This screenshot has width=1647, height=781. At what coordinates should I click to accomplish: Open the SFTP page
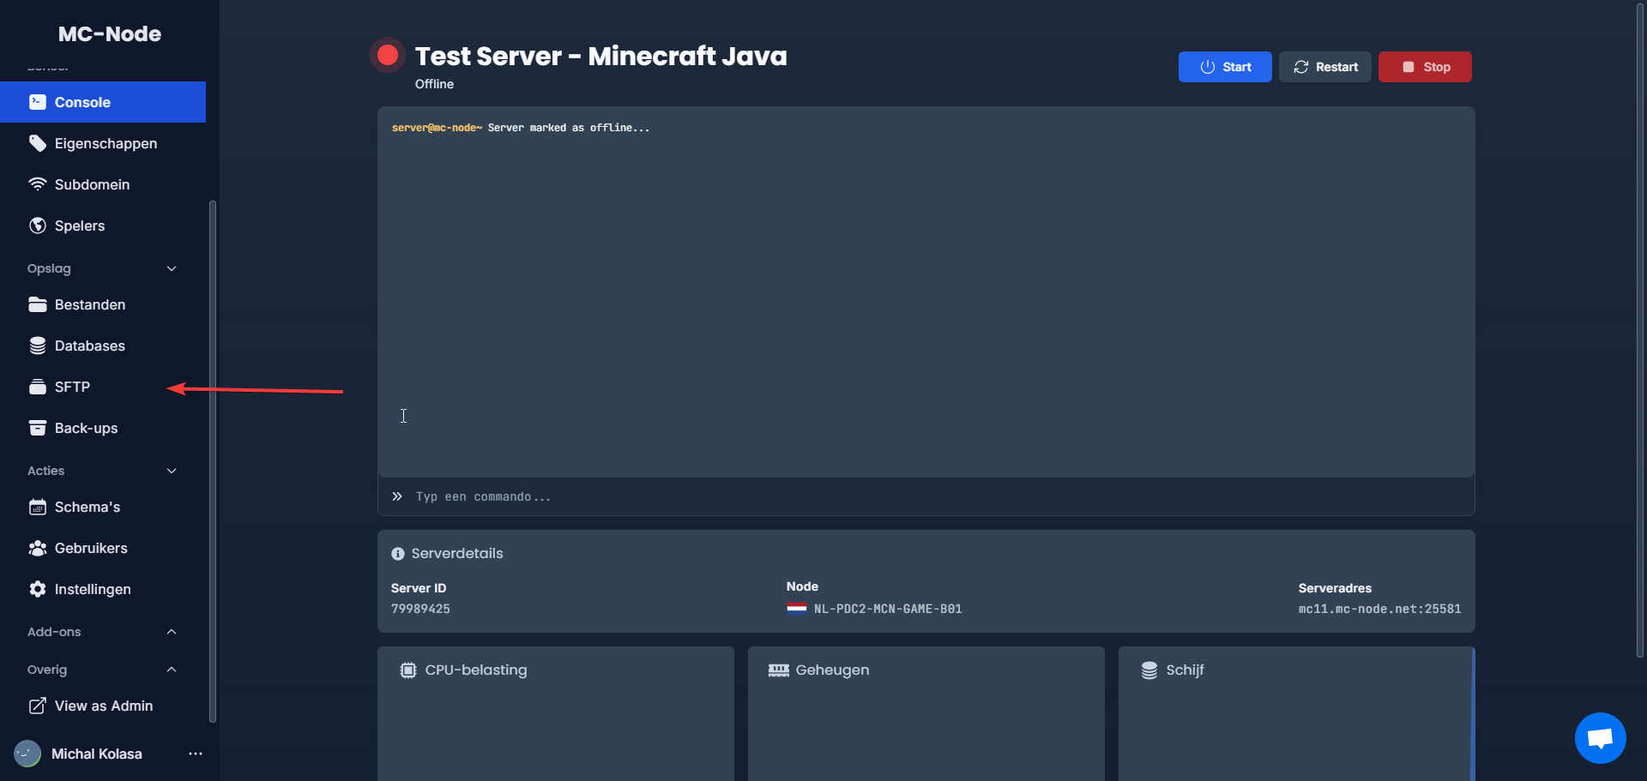(103, 387)
